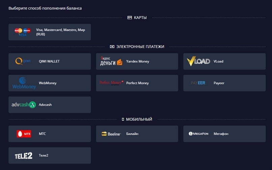This screenshot has height=170, width=272.
Task: Click the PAYEER logo
Action: tap(198, 83)
